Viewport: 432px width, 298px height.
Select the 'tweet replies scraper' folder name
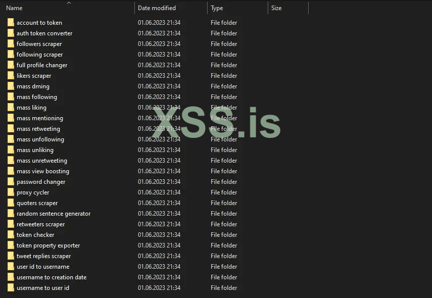(43, 256)
